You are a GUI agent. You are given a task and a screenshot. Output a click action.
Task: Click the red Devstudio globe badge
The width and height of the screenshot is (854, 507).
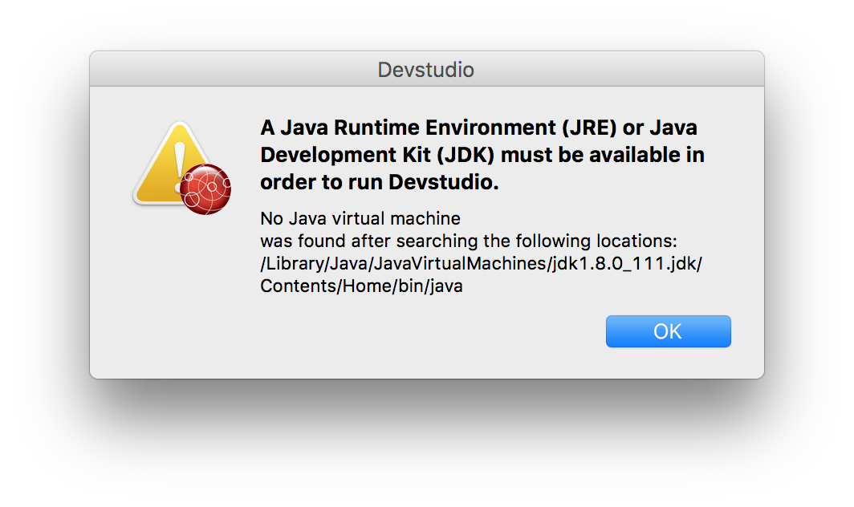pos(205,189)
